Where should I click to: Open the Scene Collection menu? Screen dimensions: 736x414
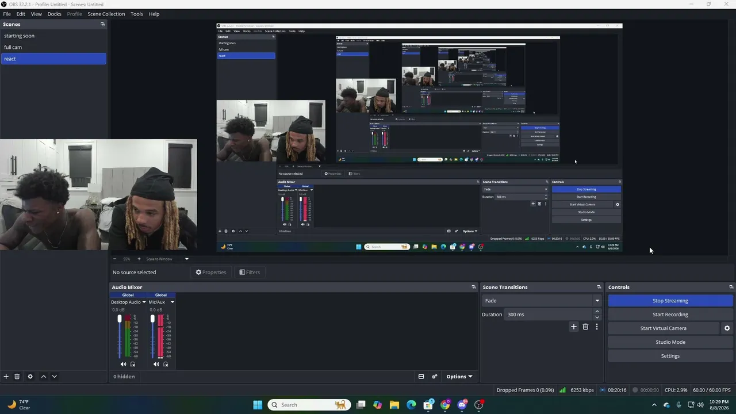tap(106, 14)
